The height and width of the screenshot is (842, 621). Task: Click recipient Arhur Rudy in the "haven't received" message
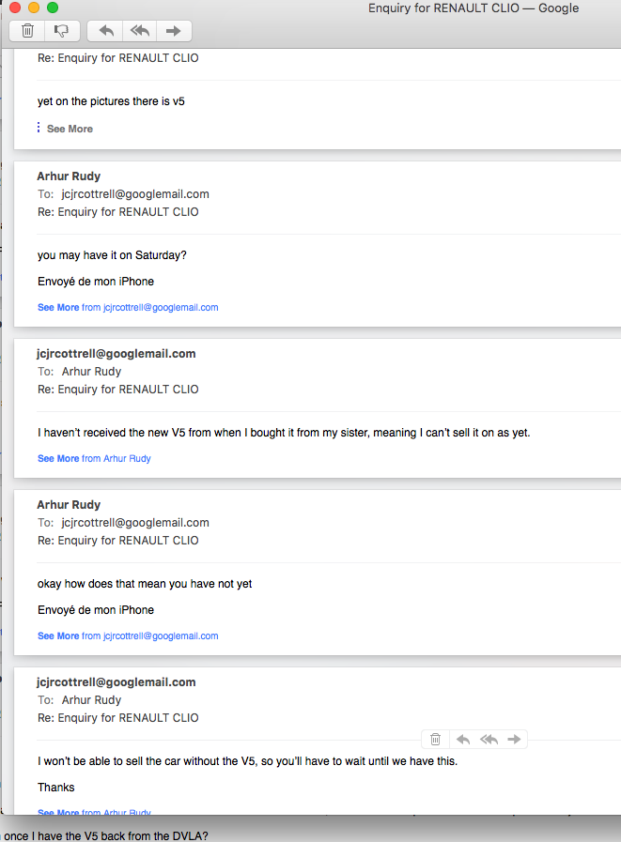coord(91,372)
